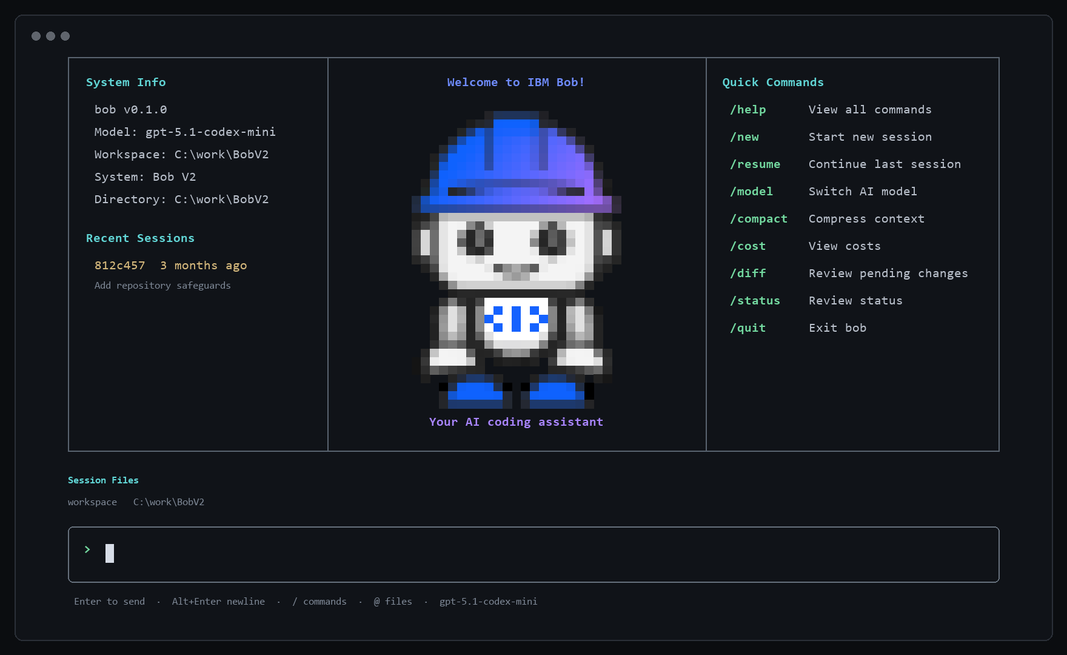Viewport: 1067px width, 655px height.
Task: Focus the prompt input box
Action: coord(533,554)
